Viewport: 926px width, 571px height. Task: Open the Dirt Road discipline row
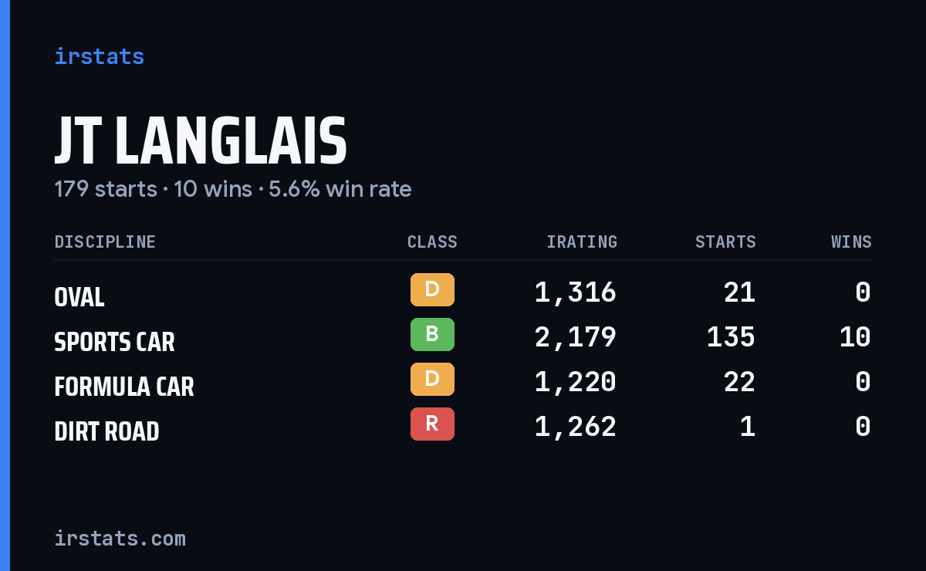click(463, 427)
